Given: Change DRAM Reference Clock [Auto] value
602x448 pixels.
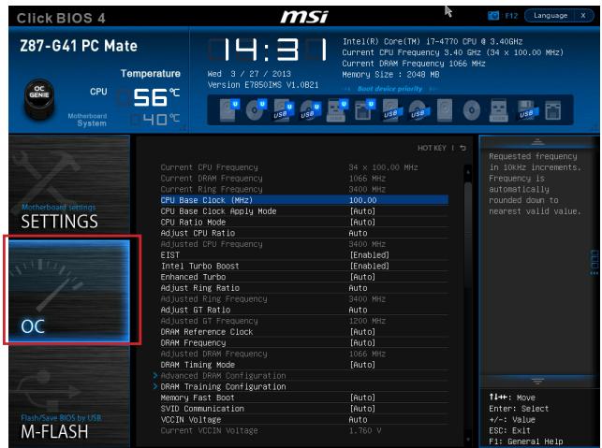Looking at the screenshot, I should point(362,332).
